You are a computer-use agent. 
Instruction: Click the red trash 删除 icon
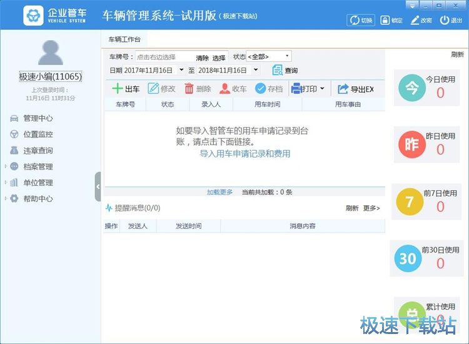[189, 89]
